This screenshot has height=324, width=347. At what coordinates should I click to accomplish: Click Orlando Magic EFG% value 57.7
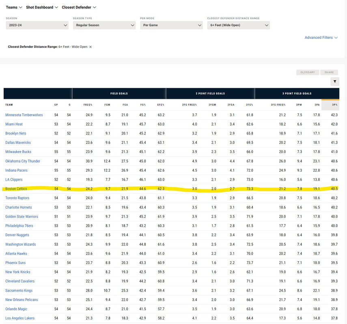[161, 309]
